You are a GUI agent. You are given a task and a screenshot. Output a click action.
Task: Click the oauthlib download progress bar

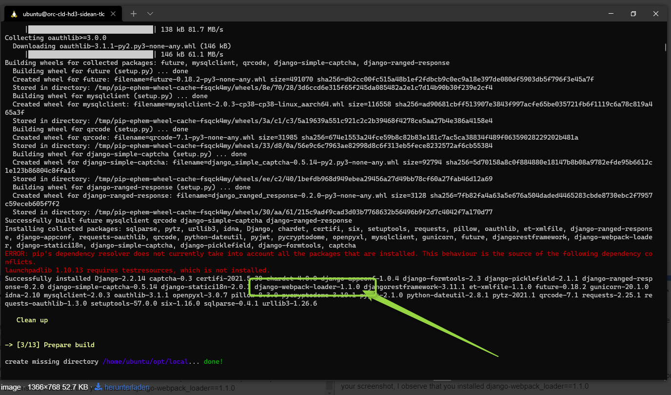tap(91, 54)
